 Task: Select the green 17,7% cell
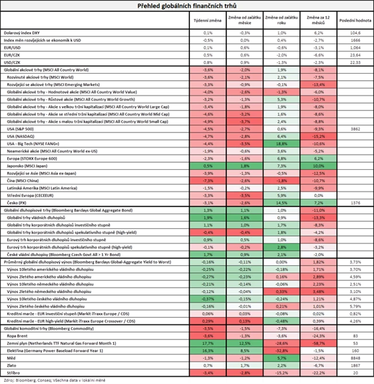[207, 343]
